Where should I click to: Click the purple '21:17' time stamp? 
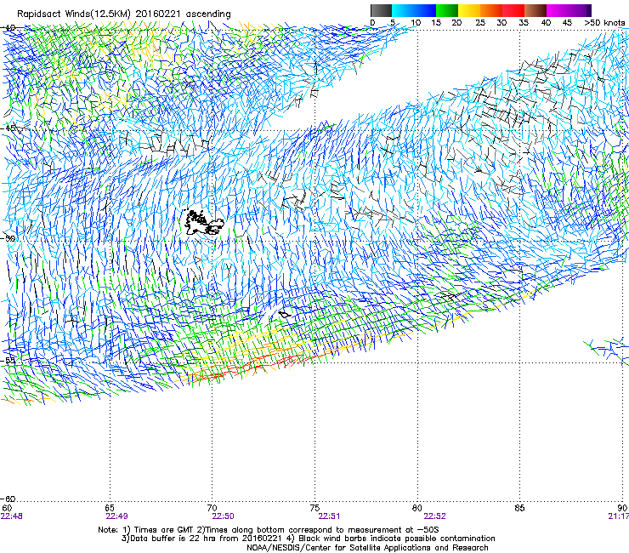(x=618, y=516)
